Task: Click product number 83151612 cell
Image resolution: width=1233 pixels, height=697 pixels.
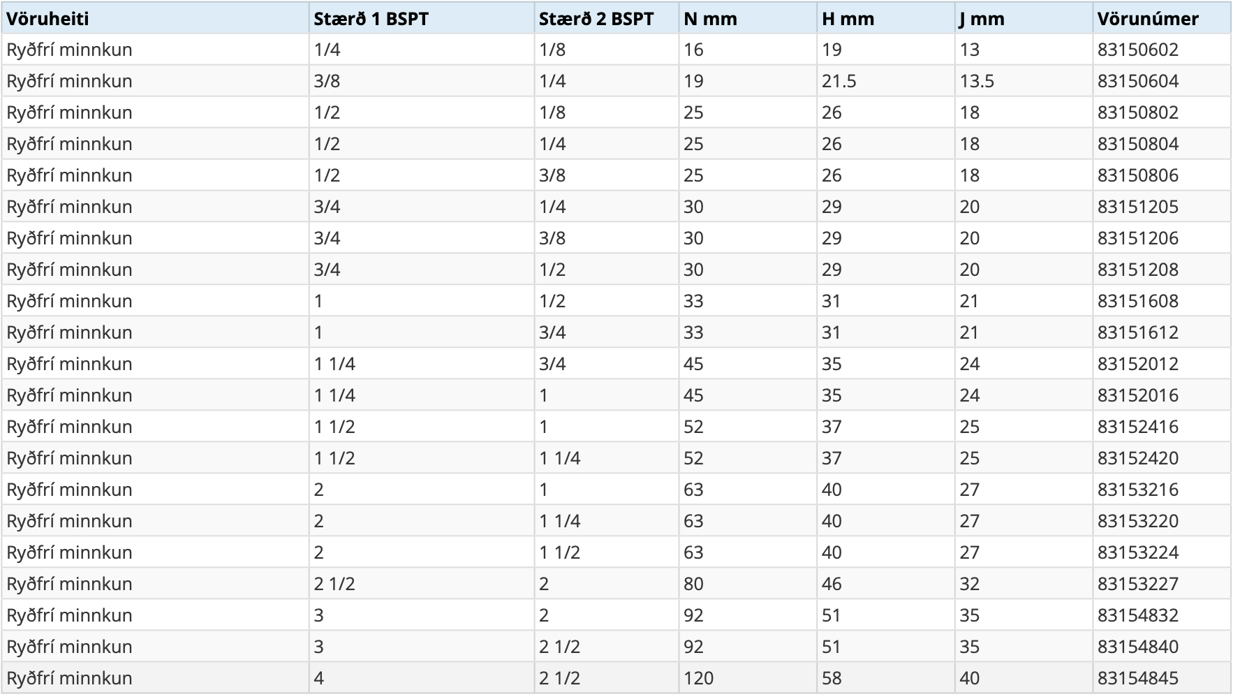Action: (x=1137, y=332)
